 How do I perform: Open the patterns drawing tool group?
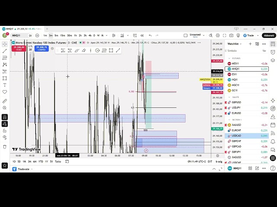(x=5, y=64)
